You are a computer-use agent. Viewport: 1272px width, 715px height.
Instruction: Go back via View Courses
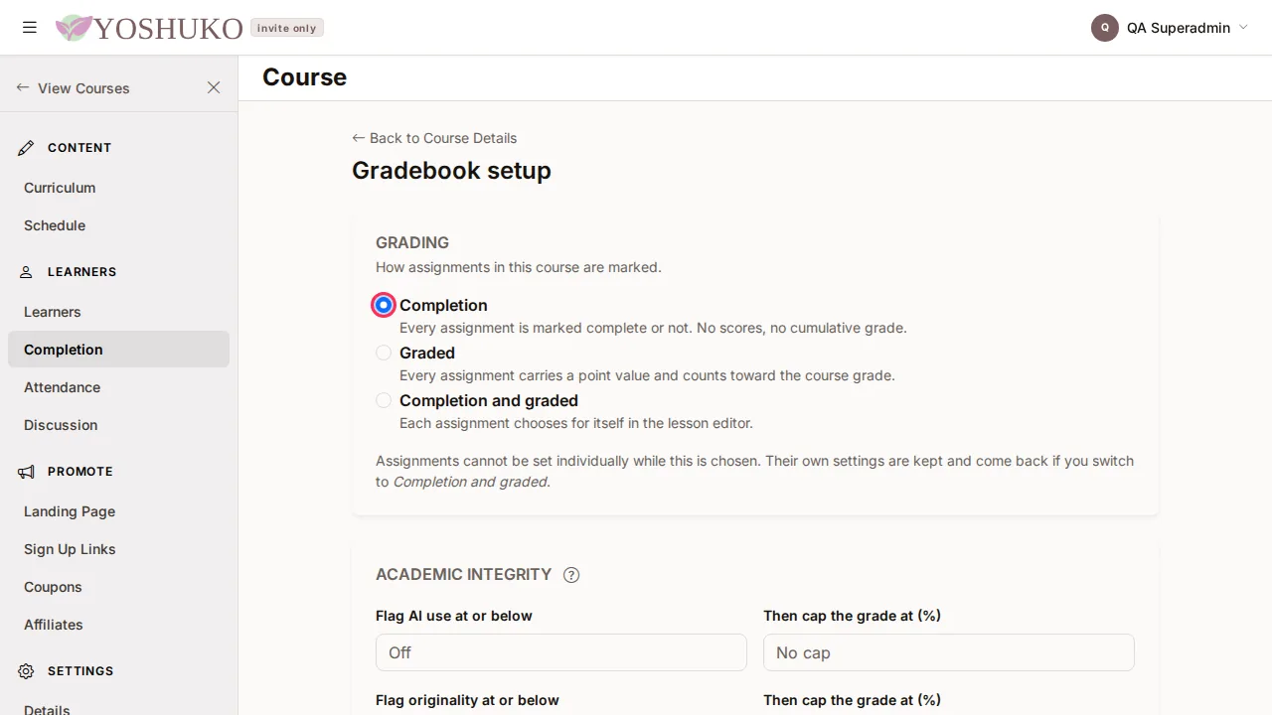(74, 88)
